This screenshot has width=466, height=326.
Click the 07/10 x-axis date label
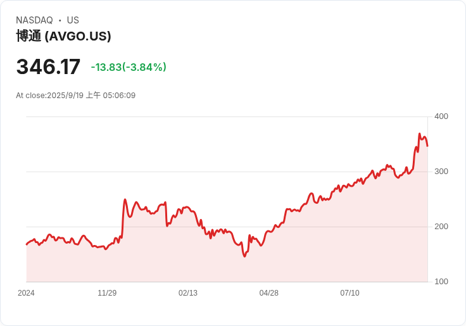[349, 293]
